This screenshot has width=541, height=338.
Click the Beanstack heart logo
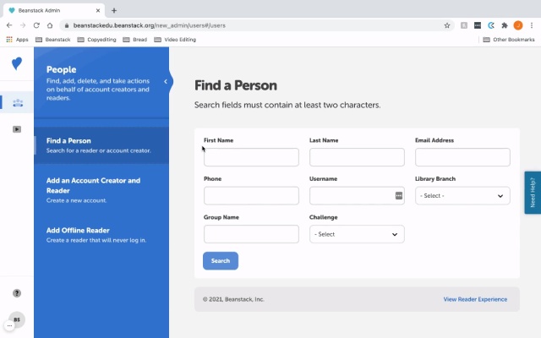pyautogui.click(x=17, y=63)
